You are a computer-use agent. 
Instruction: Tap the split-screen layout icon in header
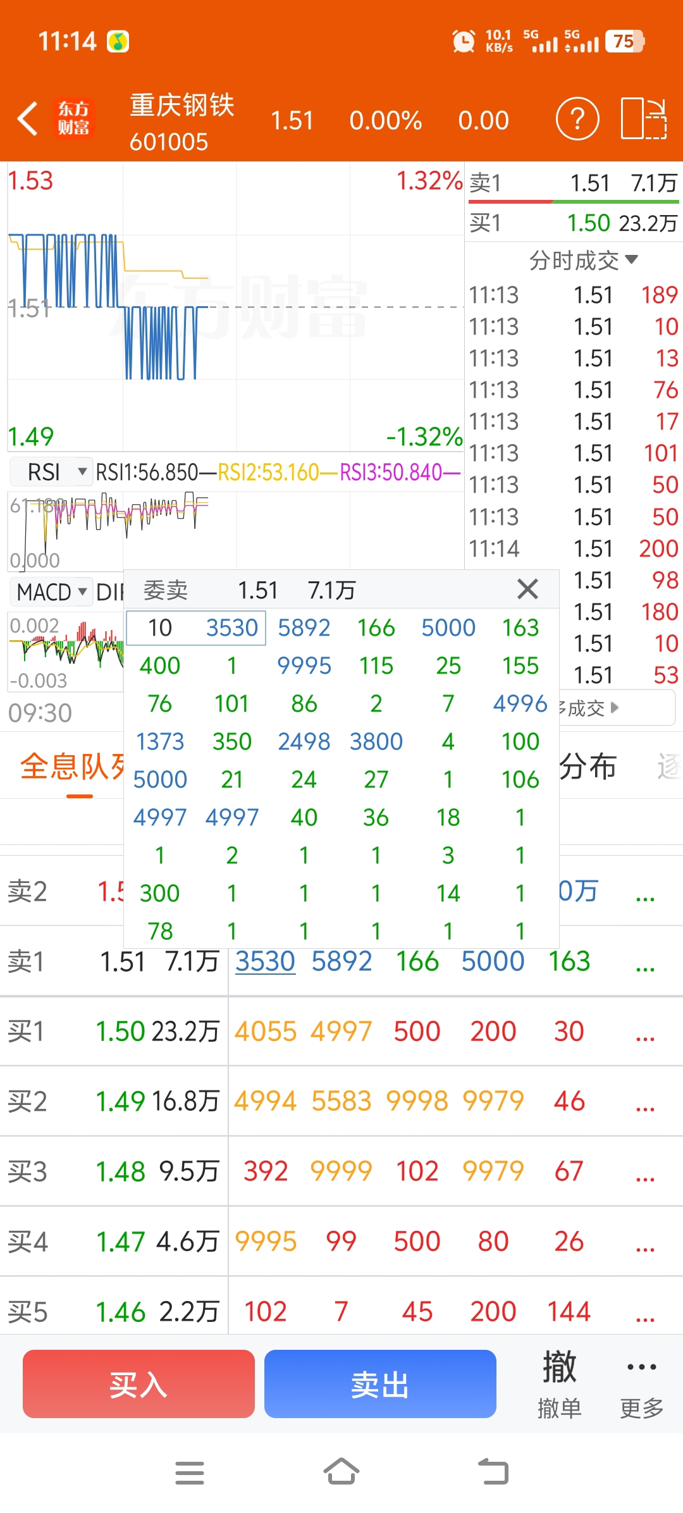[644, 119]
